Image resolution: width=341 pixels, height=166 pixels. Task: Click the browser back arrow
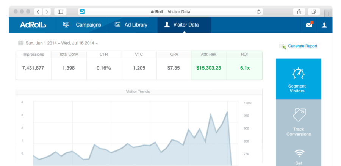[38, 12]
